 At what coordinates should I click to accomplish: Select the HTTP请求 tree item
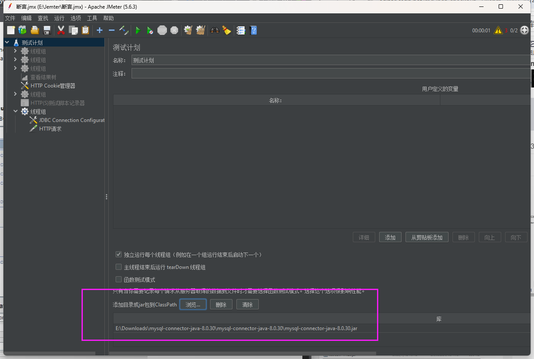(x=50, y=128)
